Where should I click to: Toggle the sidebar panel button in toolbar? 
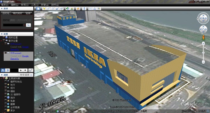point(38,9)
